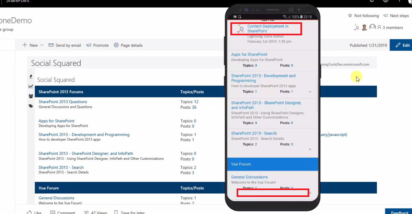Open Apps for SharePoint link on desktop page
Viewport: 412px width, 214px height.
(56, 121)
